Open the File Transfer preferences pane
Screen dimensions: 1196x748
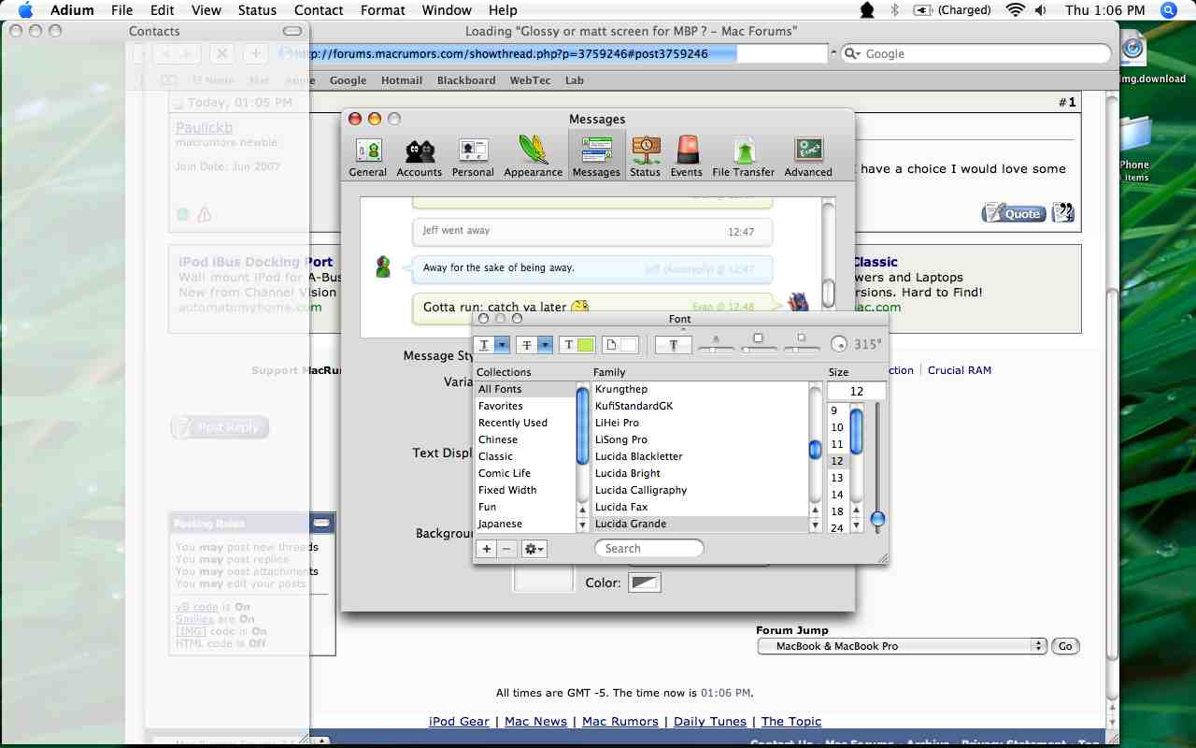pos(743,155)
